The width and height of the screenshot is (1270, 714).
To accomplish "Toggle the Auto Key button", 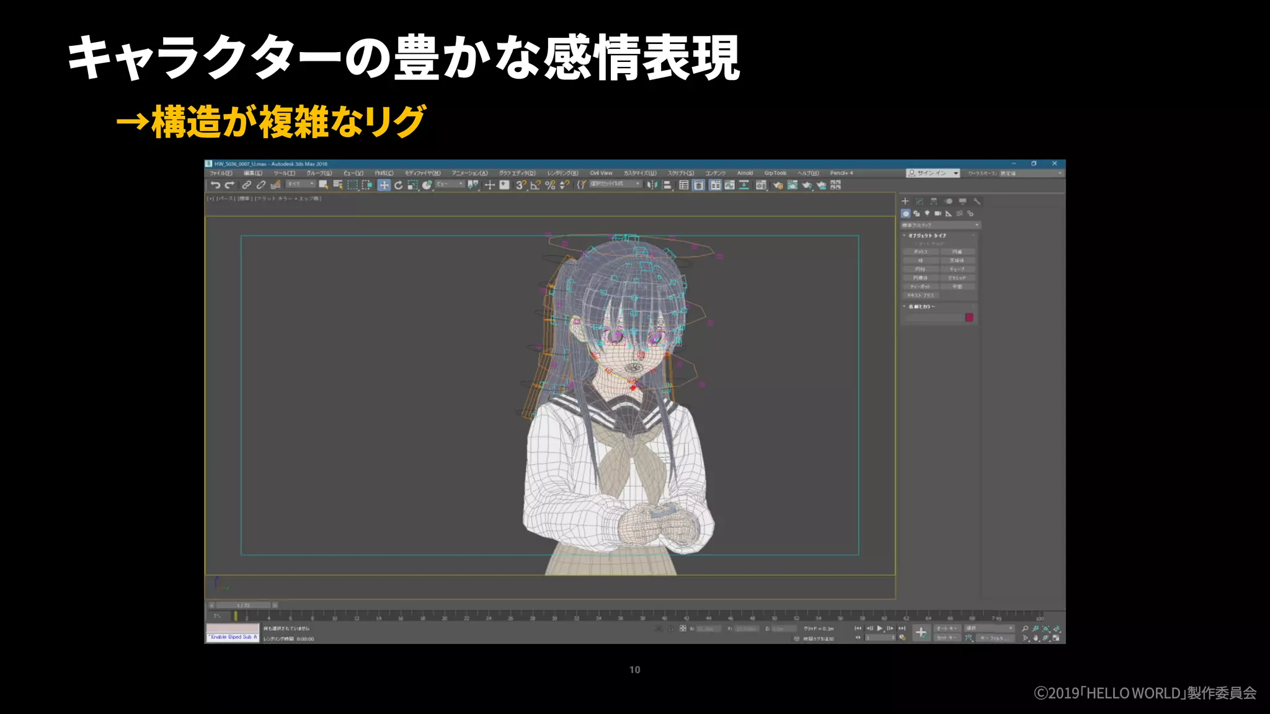I will pyautogui.click(x=946, y=628).
